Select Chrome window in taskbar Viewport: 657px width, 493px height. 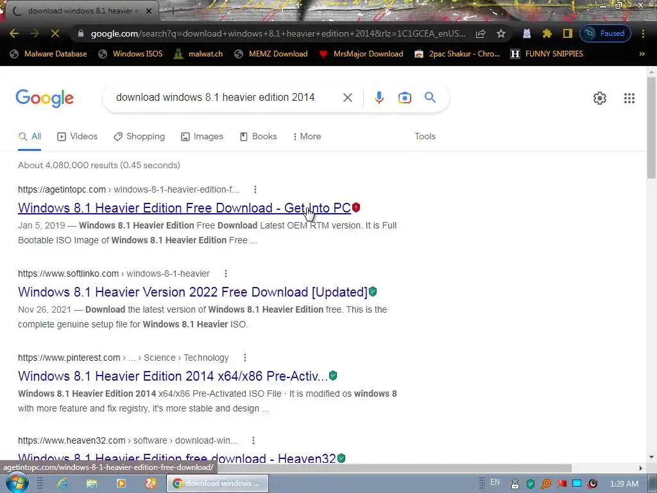point(218,483)
